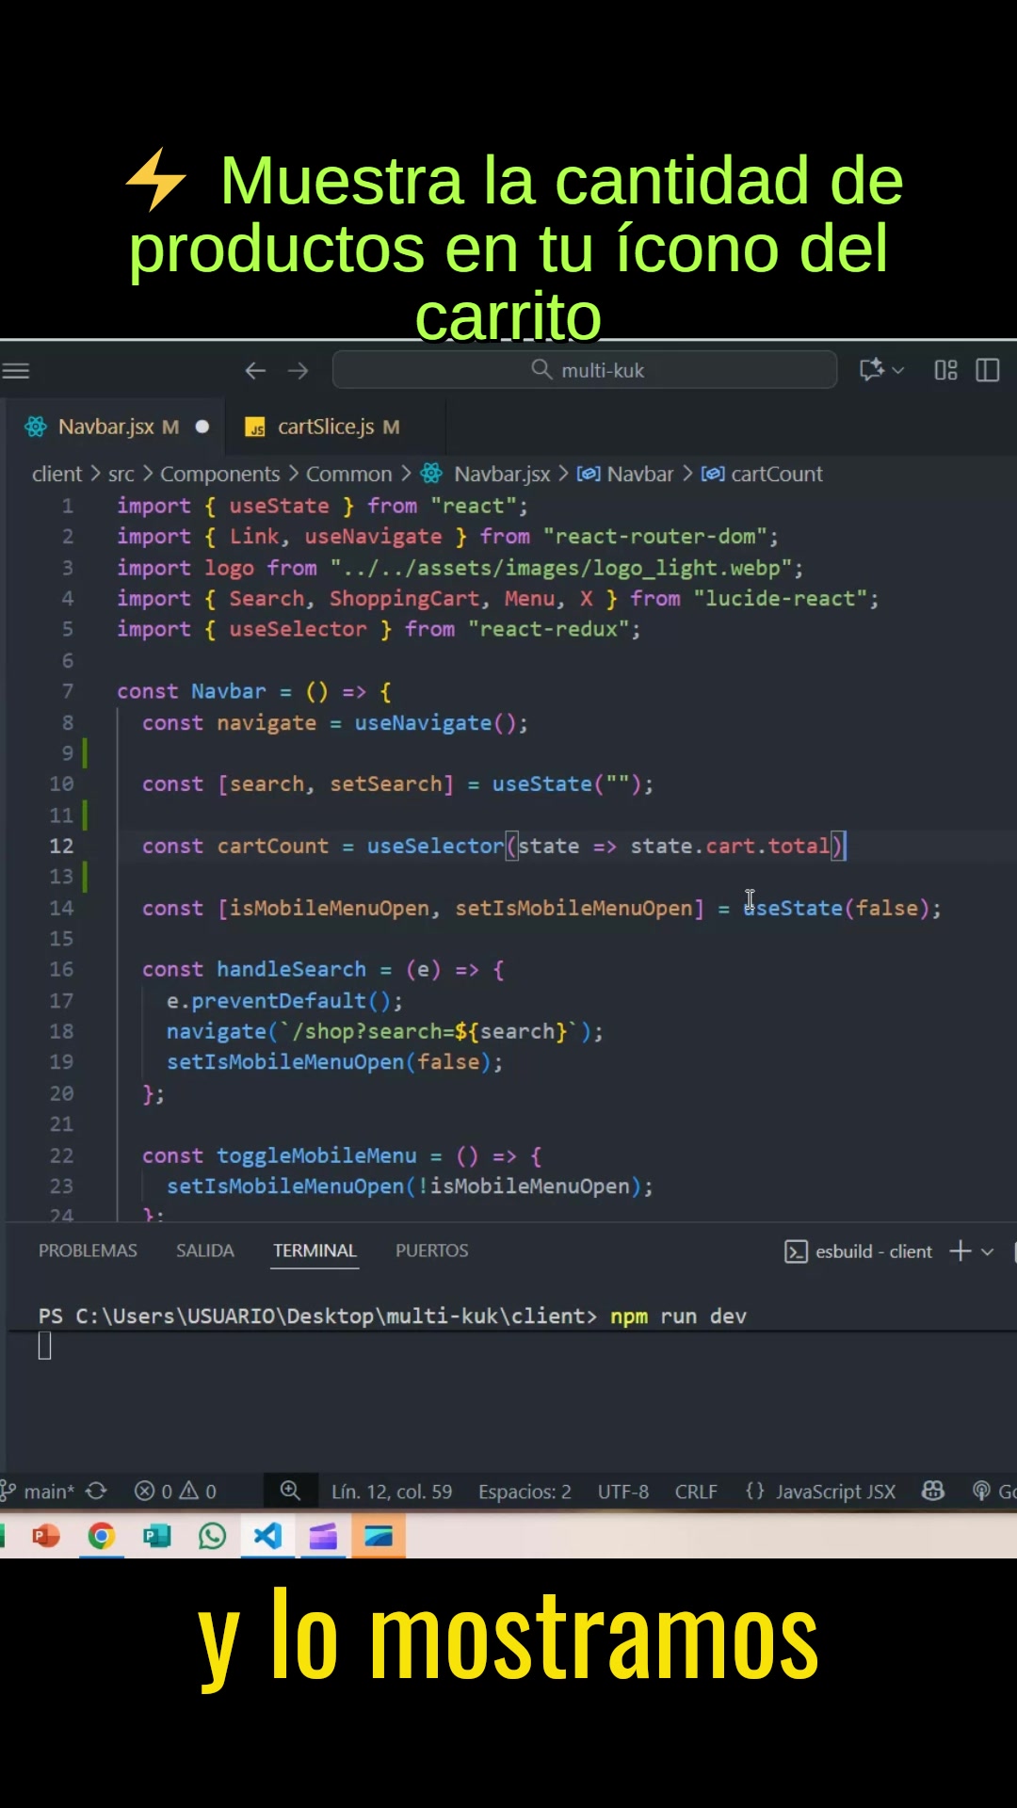Viewport: 1017px width, 1808px height.
Task: Click the Lín. 12, col. 59 indicator
Action: [392, 1492]
